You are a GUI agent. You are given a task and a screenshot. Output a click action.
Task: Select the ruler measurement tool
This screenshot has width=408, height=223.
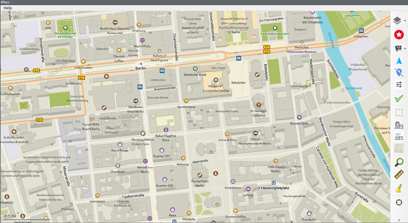pyautogui.click(x=399, y=175)
